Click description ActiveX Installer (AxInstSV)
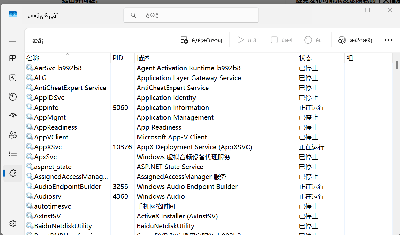Screen dimensions: 400x235 (x=177, y=216)
